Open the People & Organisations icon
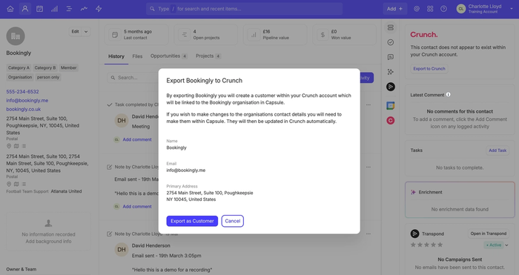519x275 pixels. point(25,9)
